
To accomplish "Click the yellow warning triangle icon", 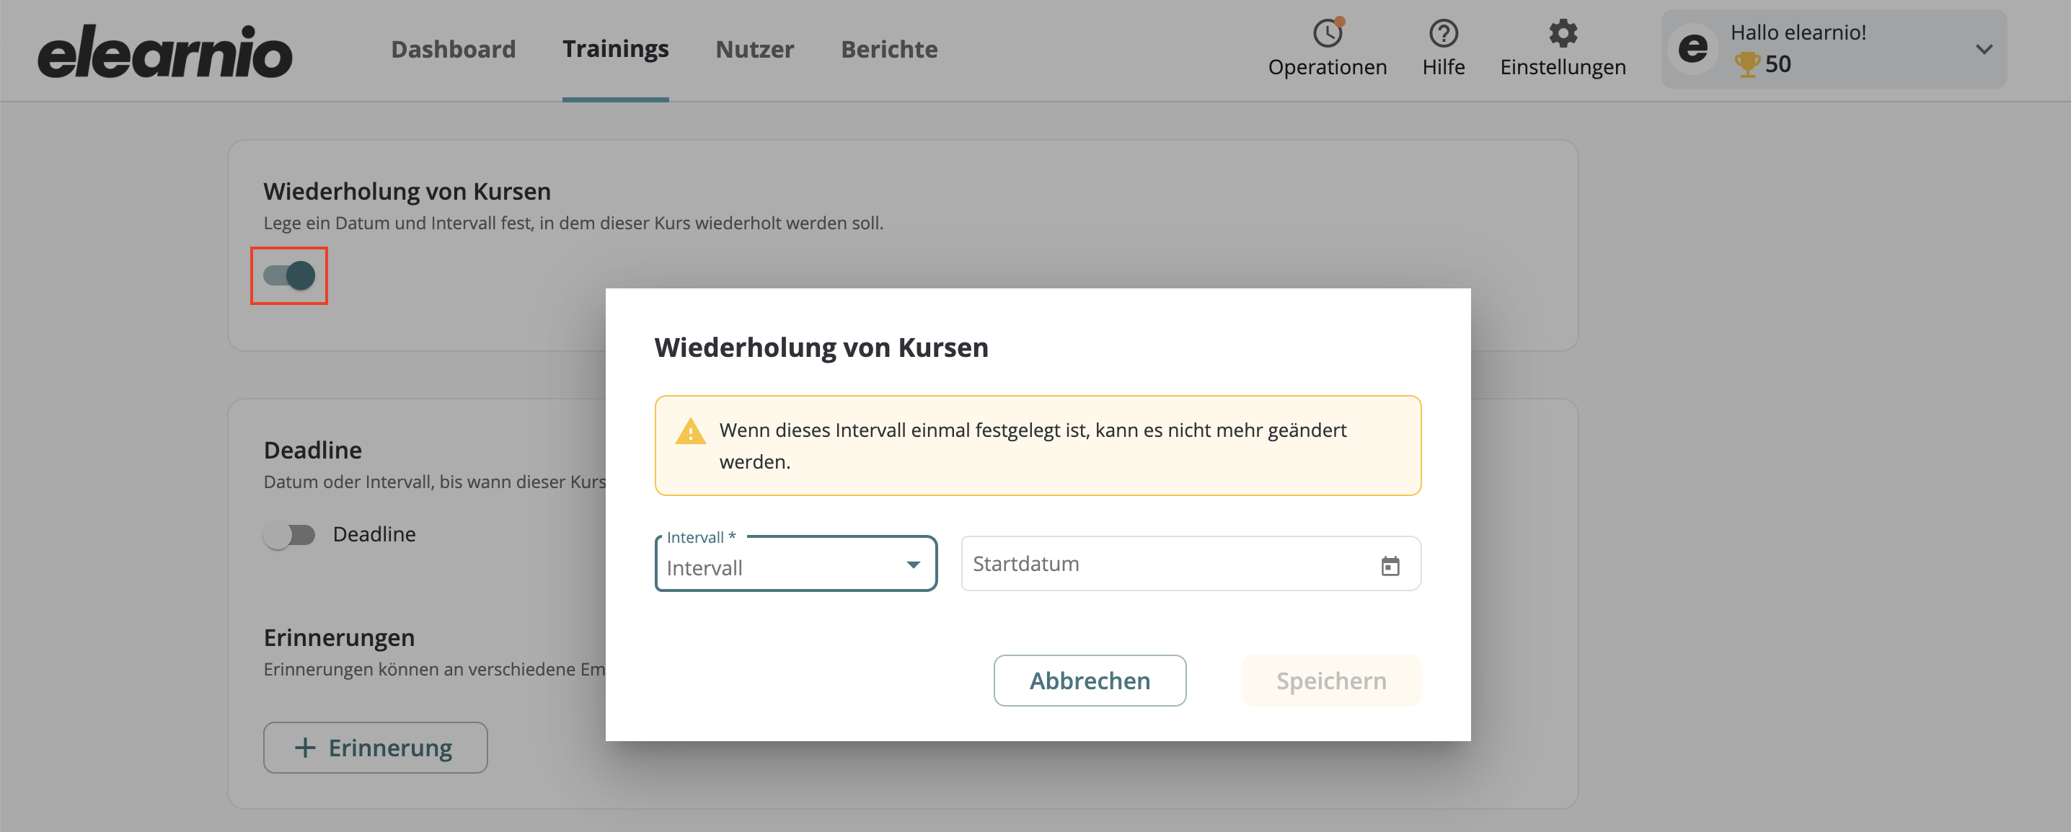I will (690, 432).
